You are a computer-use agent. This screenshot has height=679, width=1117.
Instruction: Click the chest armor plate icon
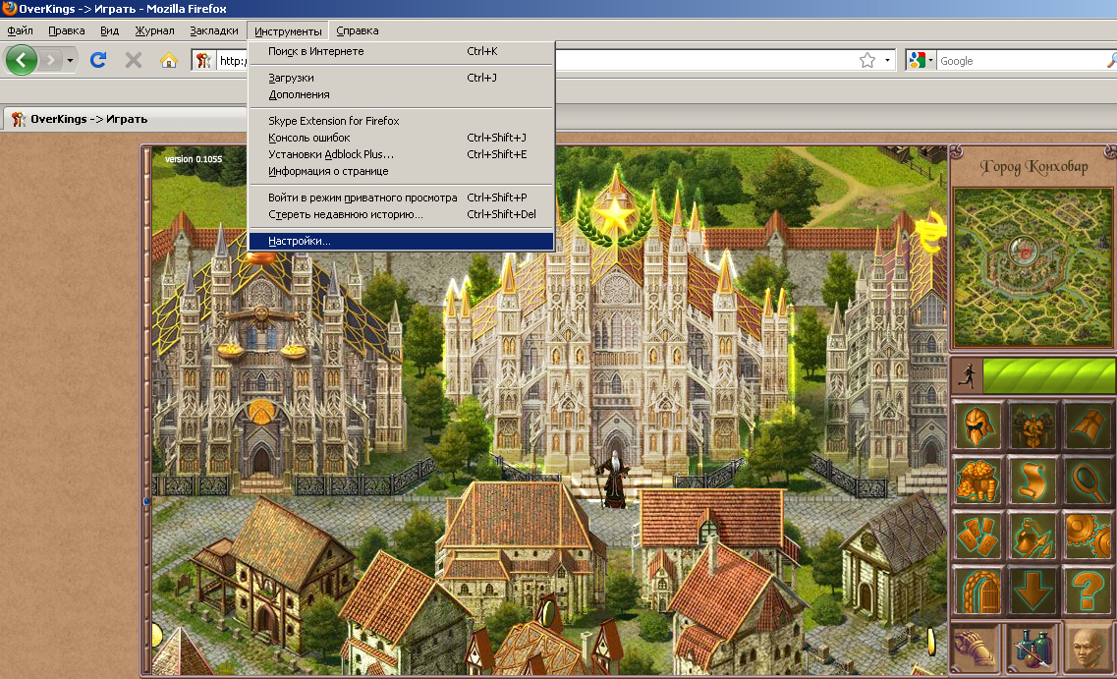[x=1089, y=424]
